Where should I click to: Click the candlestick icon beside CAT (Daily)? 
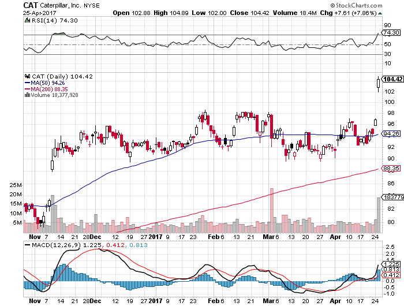click(x=27, y=76)
